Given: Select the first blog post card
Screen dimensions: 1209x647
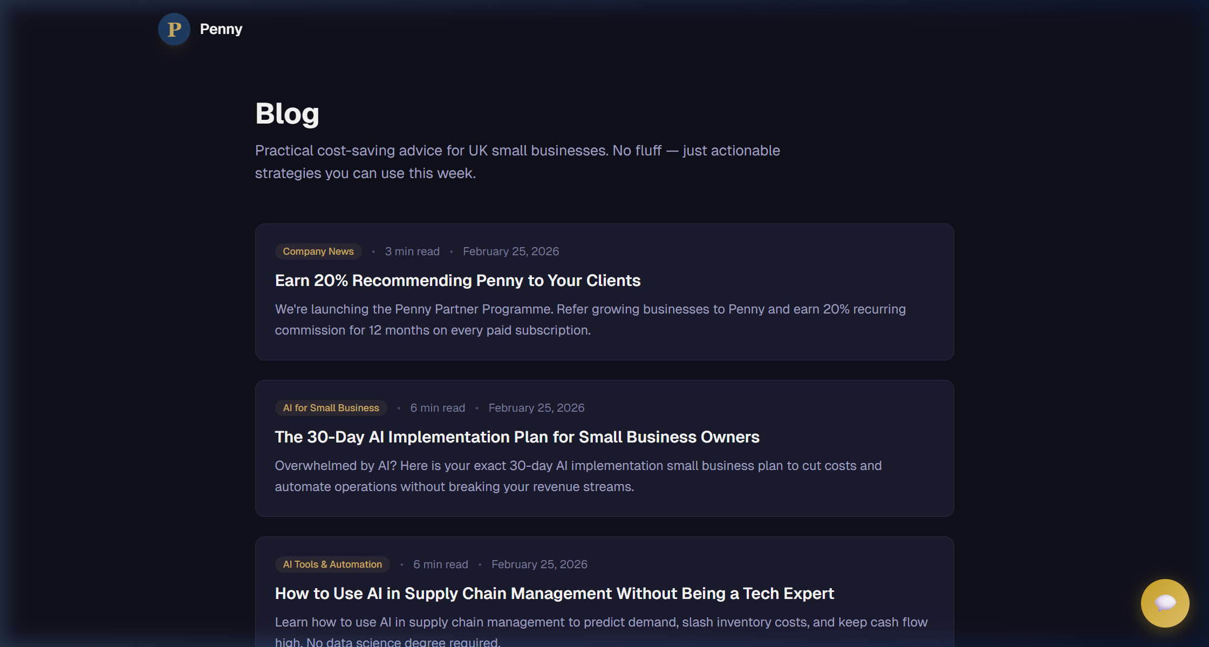Looking at the screenshot, I should coord(604,291).
